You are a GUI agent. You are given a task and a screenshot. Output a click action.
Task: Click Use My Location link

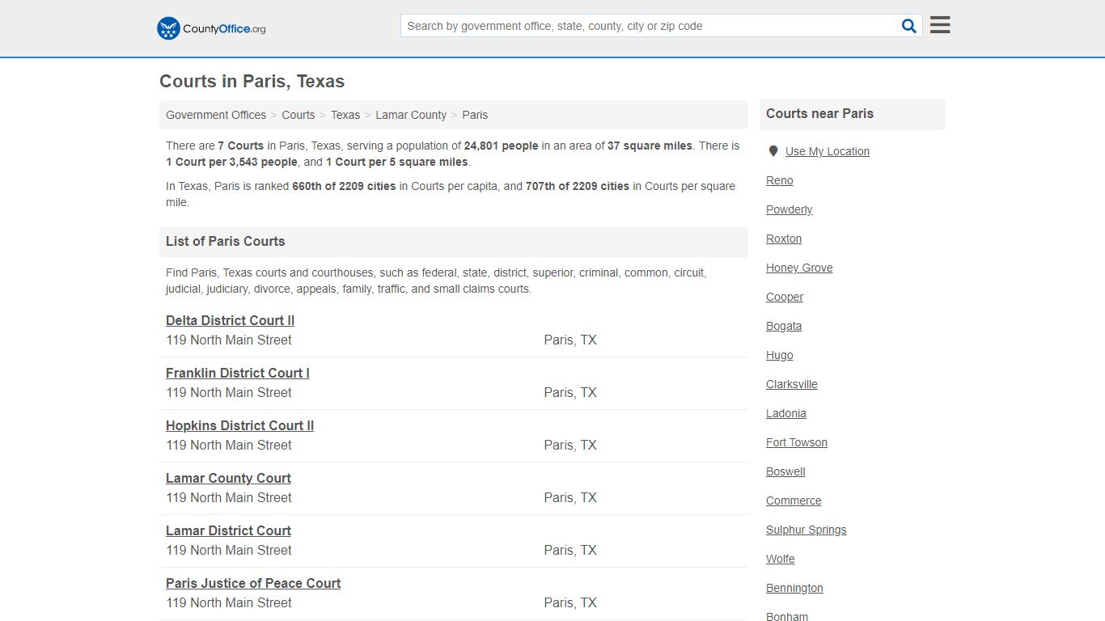(828, 151)
